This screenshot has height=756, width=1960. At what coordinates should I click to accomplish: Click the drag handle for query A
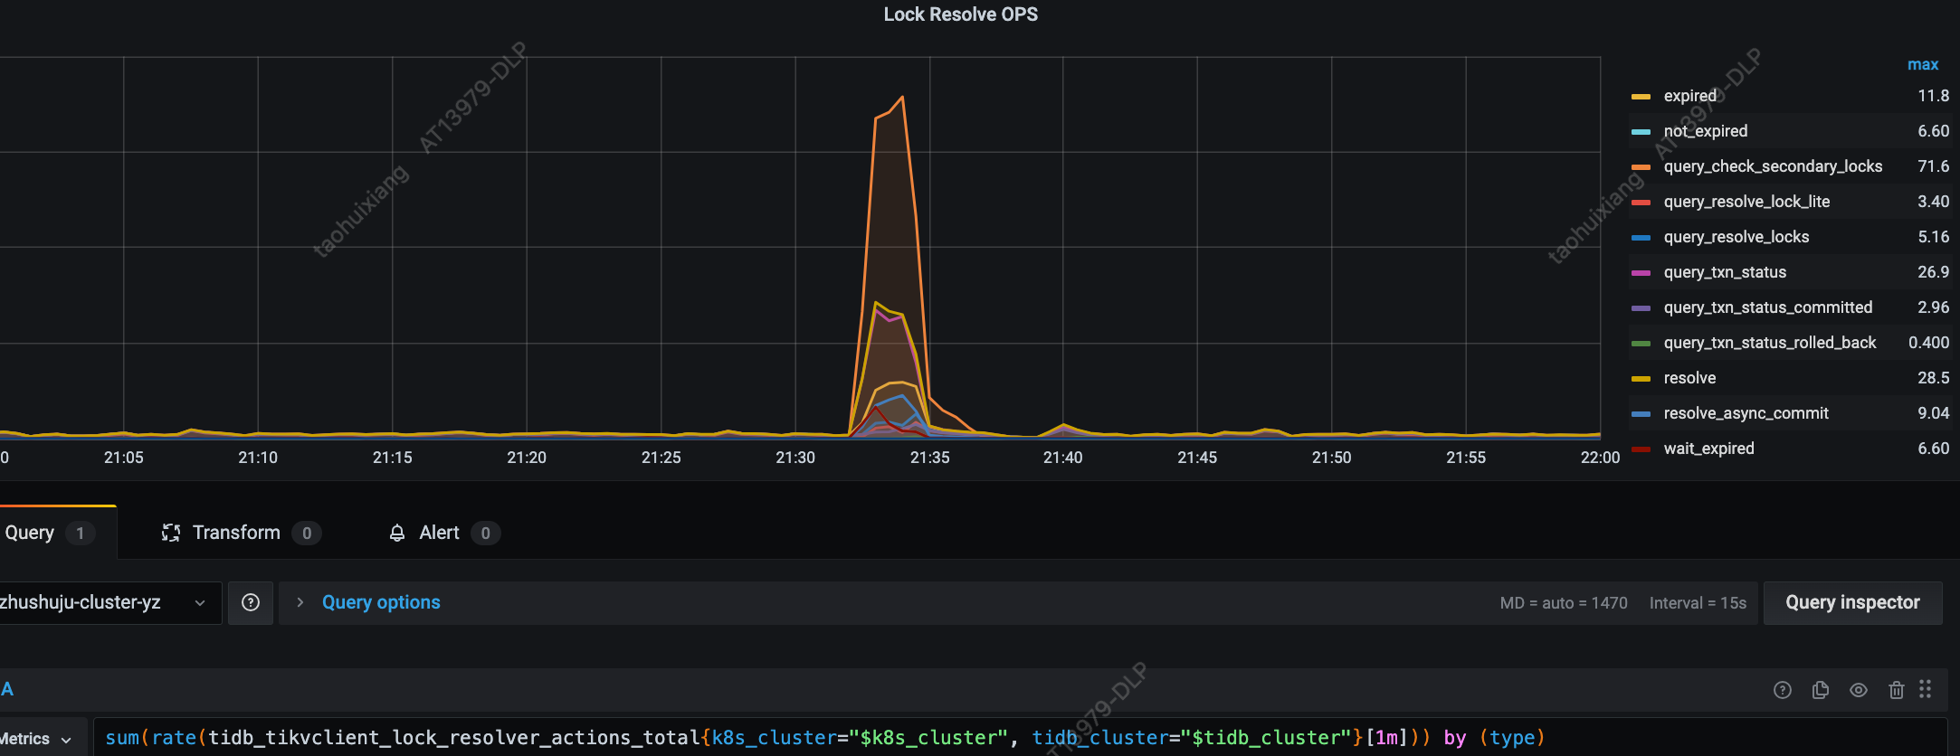point(1926,689)
